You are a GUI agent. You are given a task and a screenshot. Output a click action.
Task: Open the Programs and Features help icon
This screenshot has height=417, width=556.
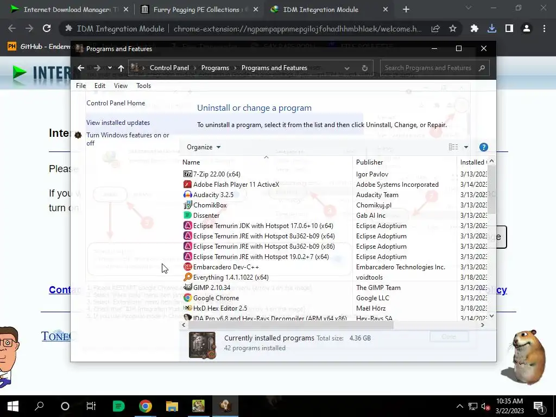484,147
